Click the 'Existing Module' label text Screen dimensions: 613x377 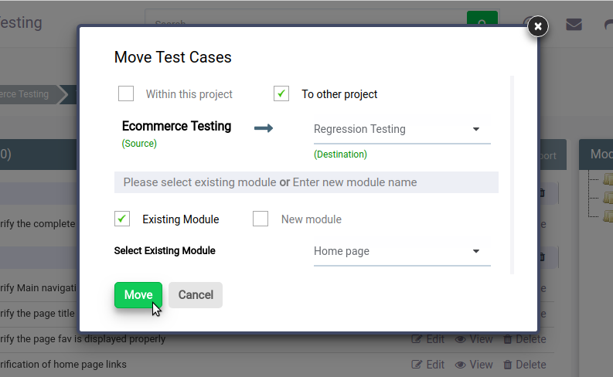(181, 219)
